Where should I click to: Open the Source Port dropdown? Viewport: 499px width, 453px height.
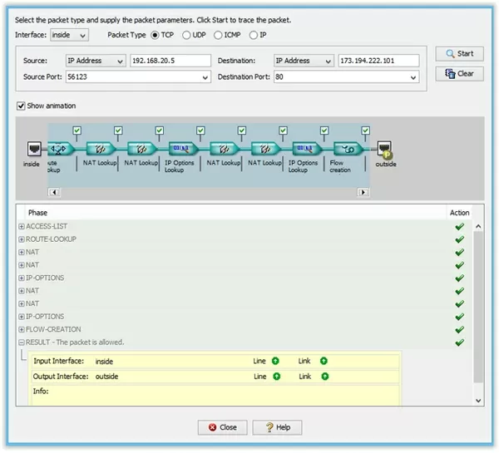205,77
